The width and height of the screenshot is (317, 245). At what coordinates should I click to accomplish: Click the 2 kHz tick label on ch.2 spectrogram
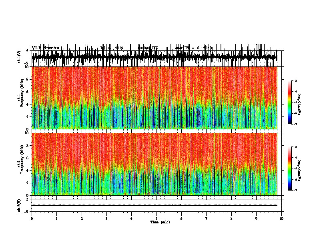28,183
